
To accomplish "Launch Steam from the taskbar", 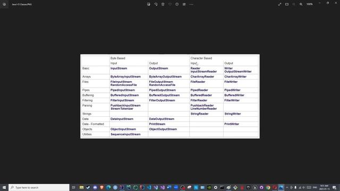I will click(x=88, y=187).
